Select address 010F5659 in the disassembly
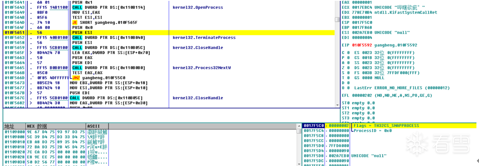The height and width of the screenshot is (166, 479). pos(15,47)
